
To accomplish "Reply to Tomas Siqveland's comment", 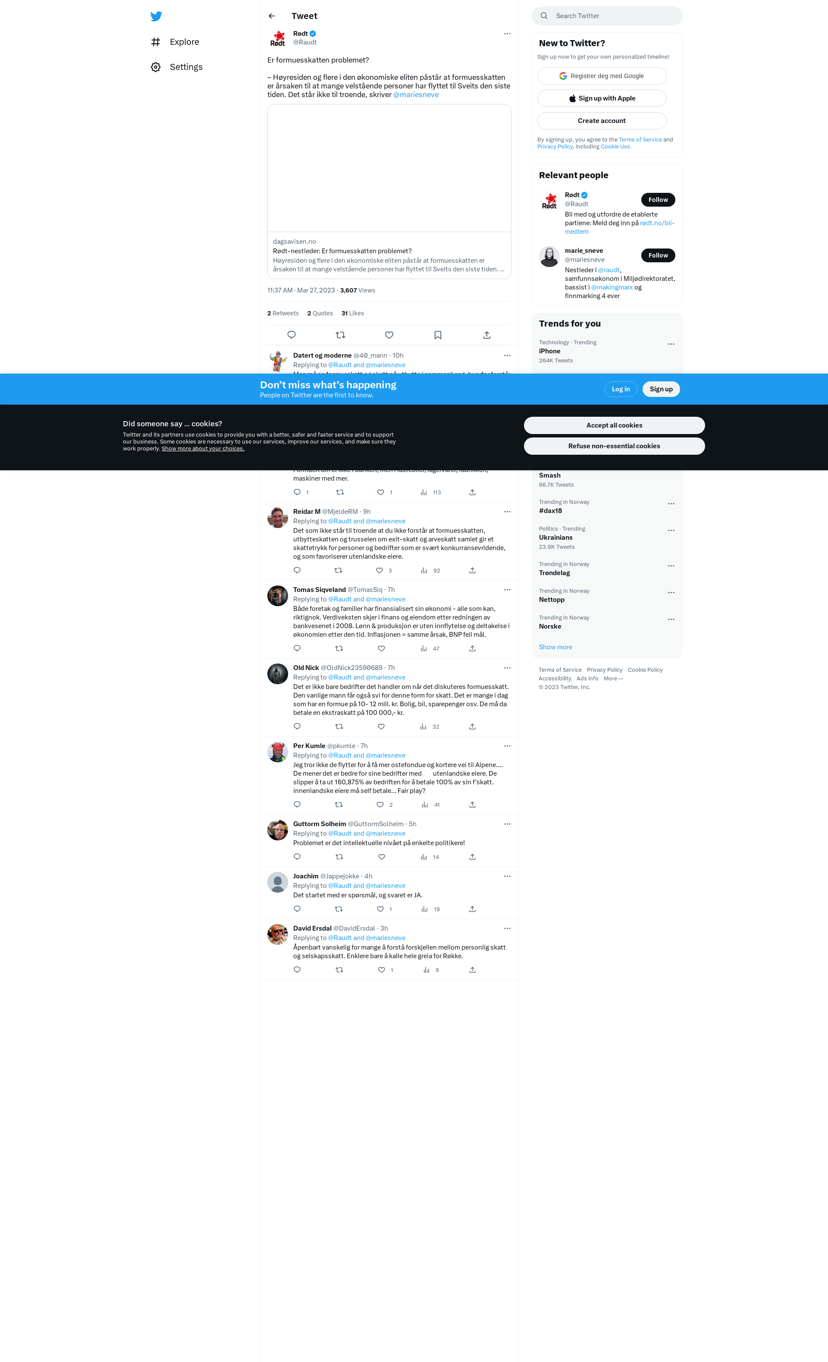I will coord(297,648).
